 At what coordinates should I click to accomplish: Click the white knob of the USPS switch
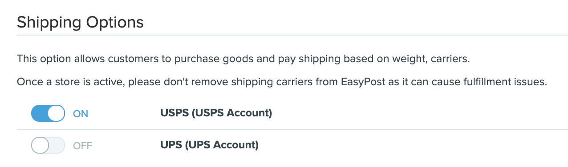click(56, 113)
